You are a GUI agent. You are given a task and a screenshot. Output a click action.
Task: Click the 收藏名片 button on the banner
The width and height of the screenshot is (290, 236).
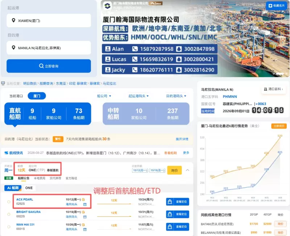(x=276, y=6)
